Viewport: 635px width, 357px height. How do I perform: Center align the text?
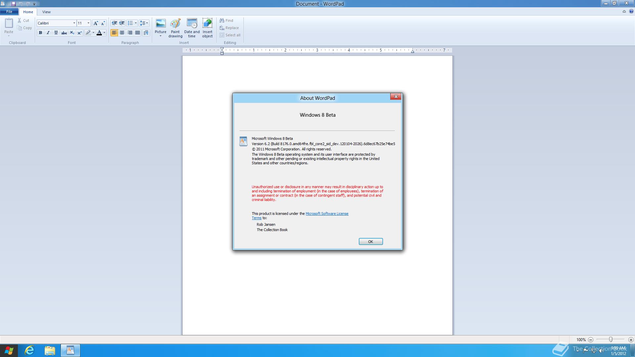coord(122,33)
